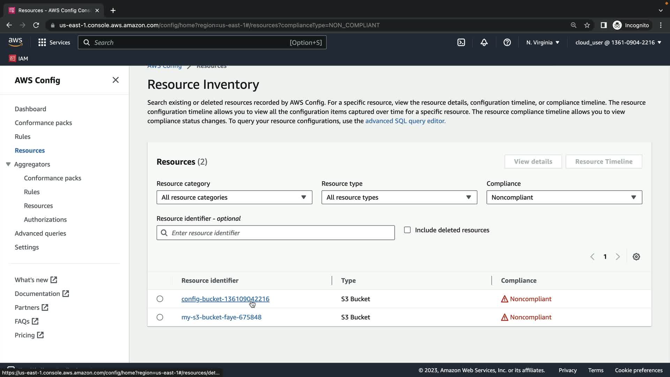Click the IAM shortcut icon
Image resolution: width=670 pixels, height=377 pixels.
point(13,58)
